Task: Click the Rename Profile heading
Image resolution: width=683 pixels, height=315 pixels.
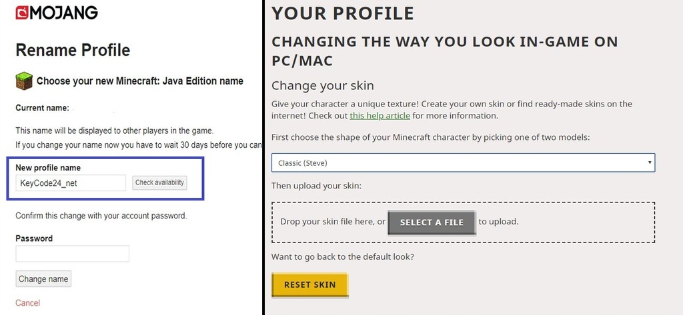Action: [73, 50]
